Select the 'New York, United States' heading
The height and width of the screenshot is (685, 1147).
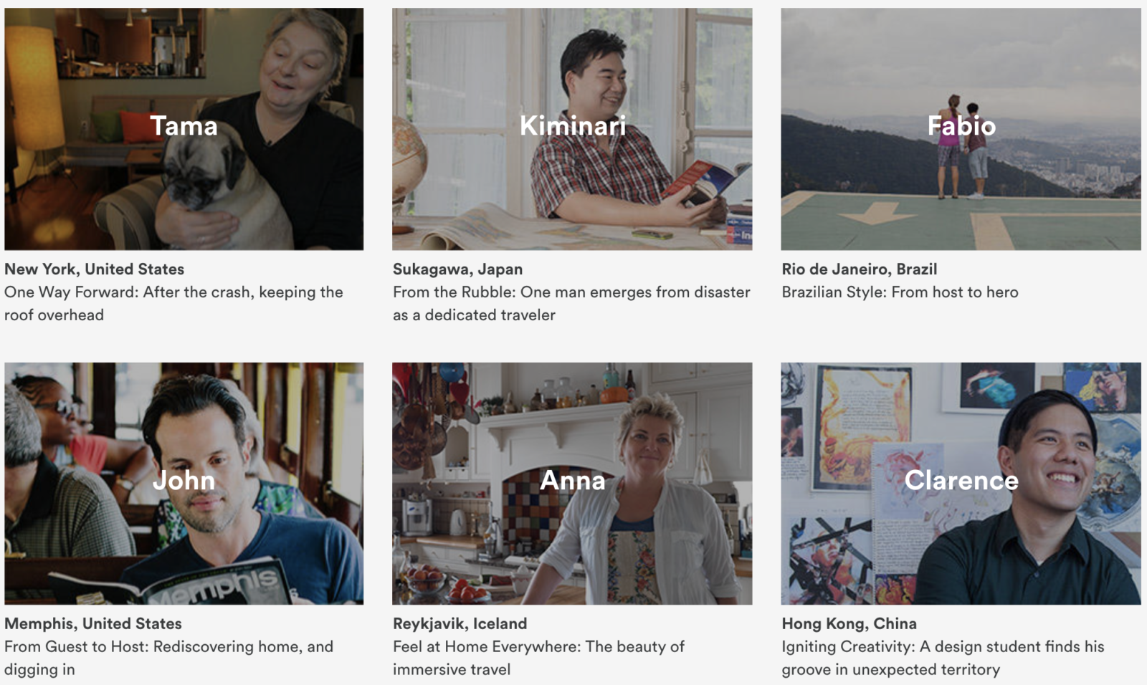[x=94, y=269]
